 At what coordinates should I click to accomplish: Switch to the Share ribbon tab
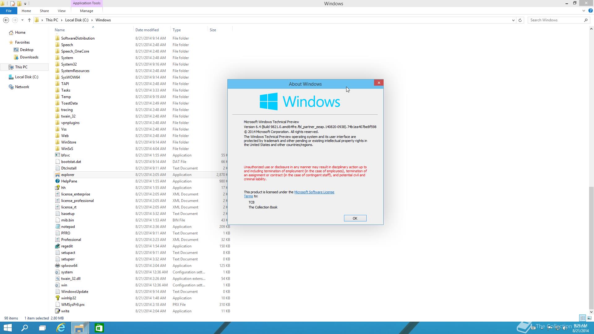click(x=44, y=11)
